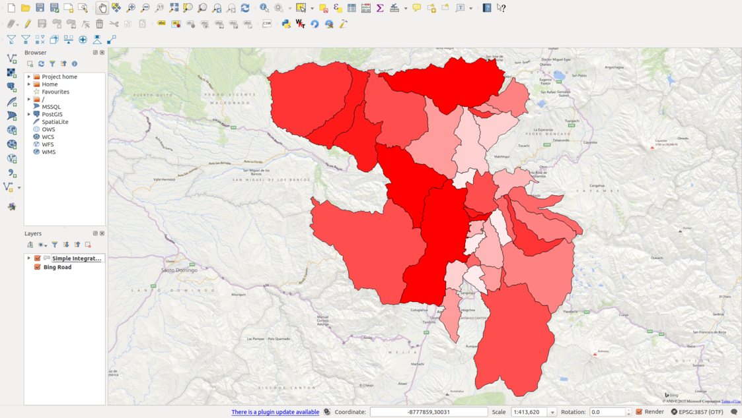This screenshot has width=742, height=418.
Task: Open the Python console icon
Action: (x=285, y=24)
